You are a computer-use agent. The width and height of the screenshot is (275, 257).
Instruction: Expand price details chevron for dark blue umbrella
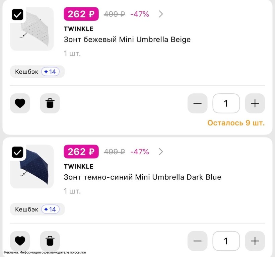[x=161, y=152]
